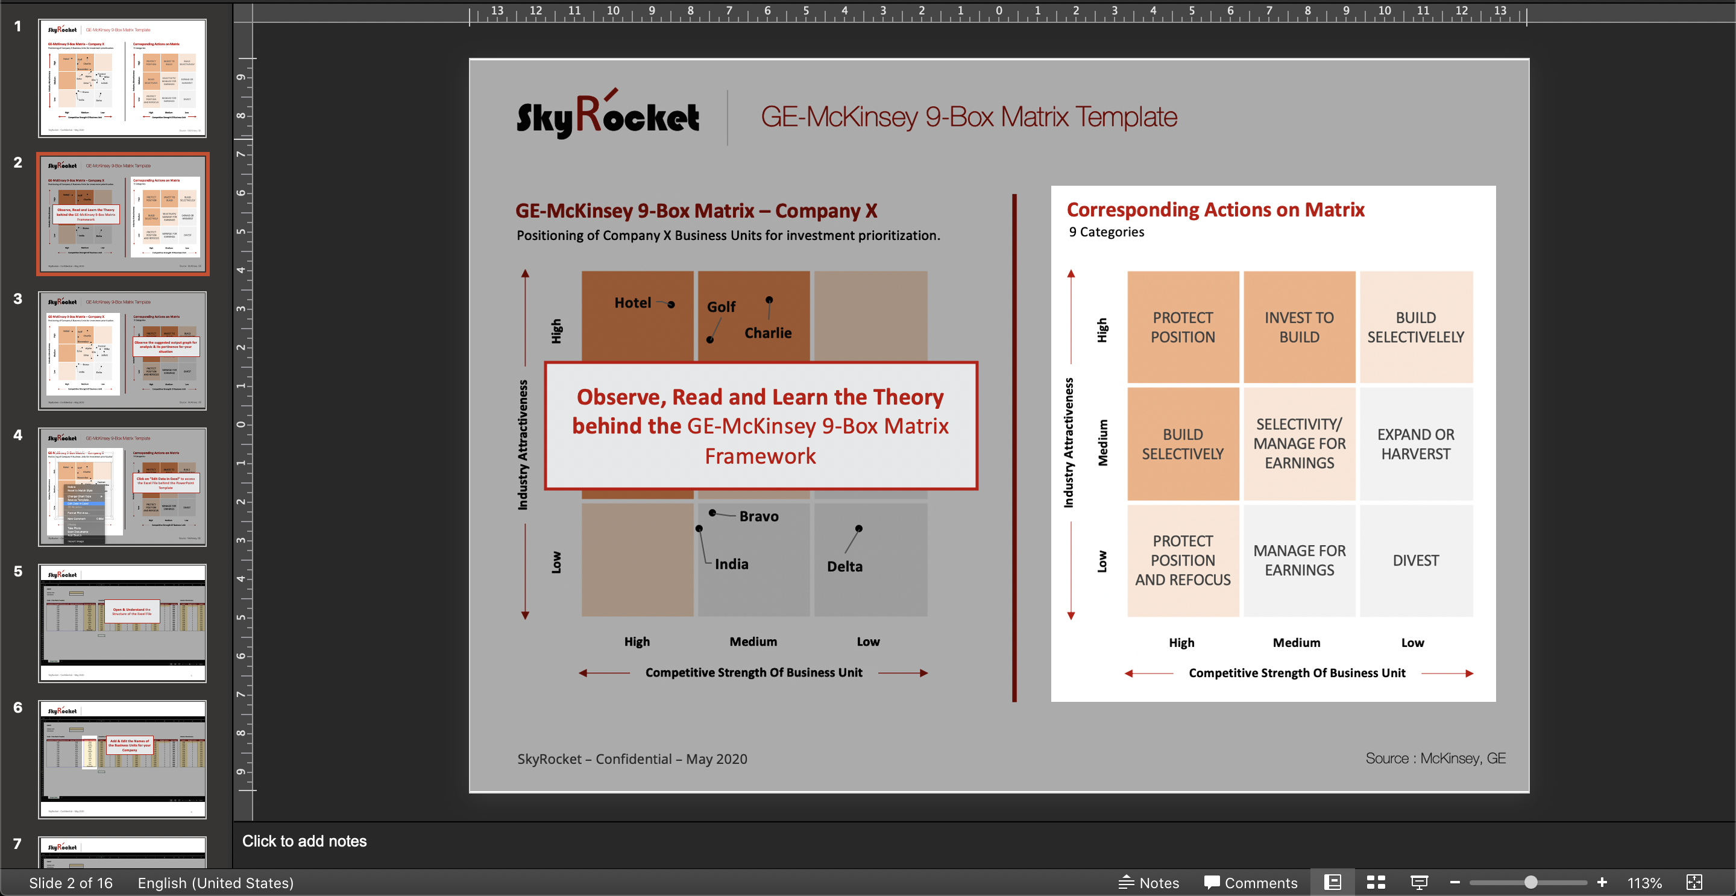Click left chart 'Industry Attractiveness' axis label
The image size is (1736, 896).
[523, 445]
